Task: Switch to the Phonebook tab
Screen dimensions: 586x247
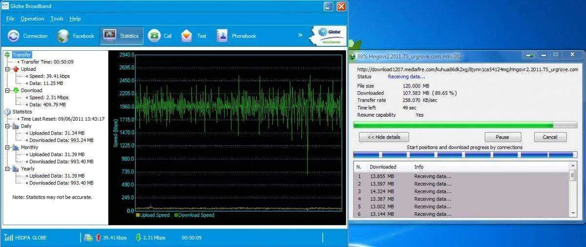Action: click(x=236, y=36)
